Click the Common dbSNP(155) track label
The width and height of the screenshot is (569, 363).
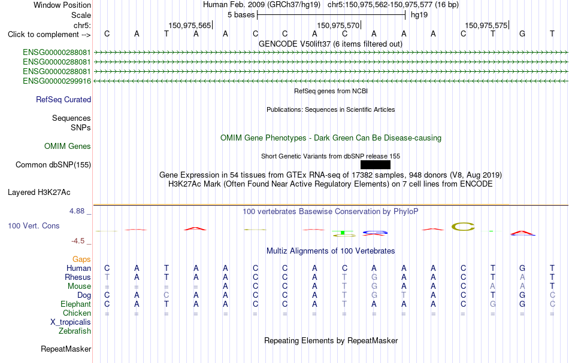(53, 165)
